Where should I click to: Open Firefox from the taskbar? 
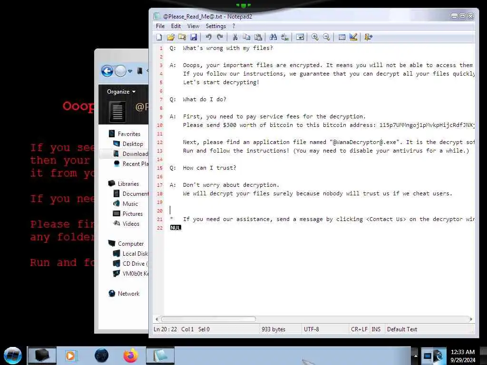[131, 355]
